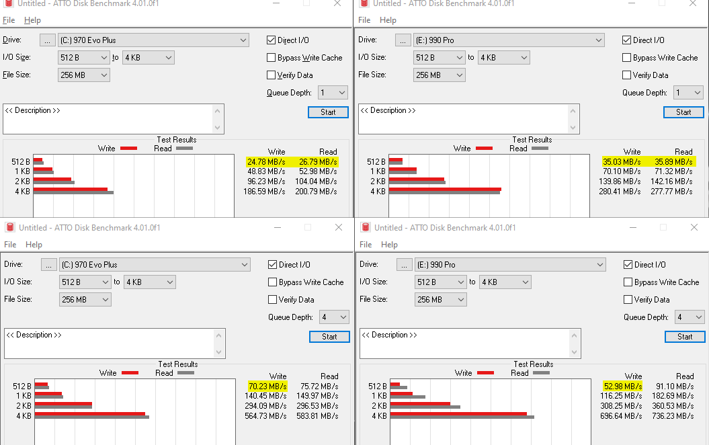Click the 4 KB result bars in the 970 Evo Plus queue depth 4 chart
This screenshot has width=709, height=445.
[91, 415]
